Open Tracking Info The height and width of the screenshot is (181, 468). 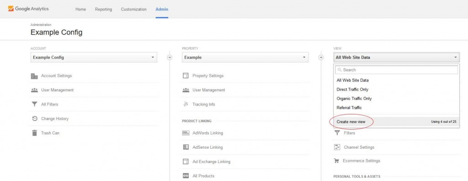click(204, 104)
